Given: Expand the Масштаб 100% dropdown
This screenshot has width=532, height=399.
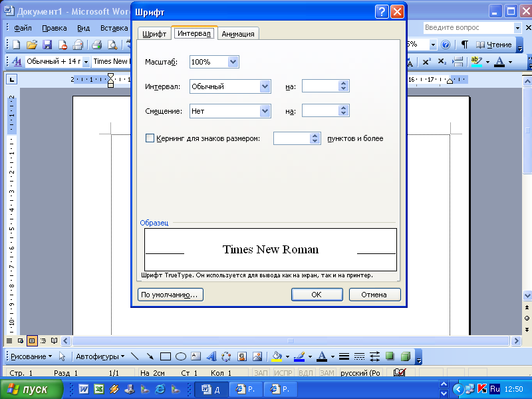Looking at the screenshot, I should [x=233, y=62].
